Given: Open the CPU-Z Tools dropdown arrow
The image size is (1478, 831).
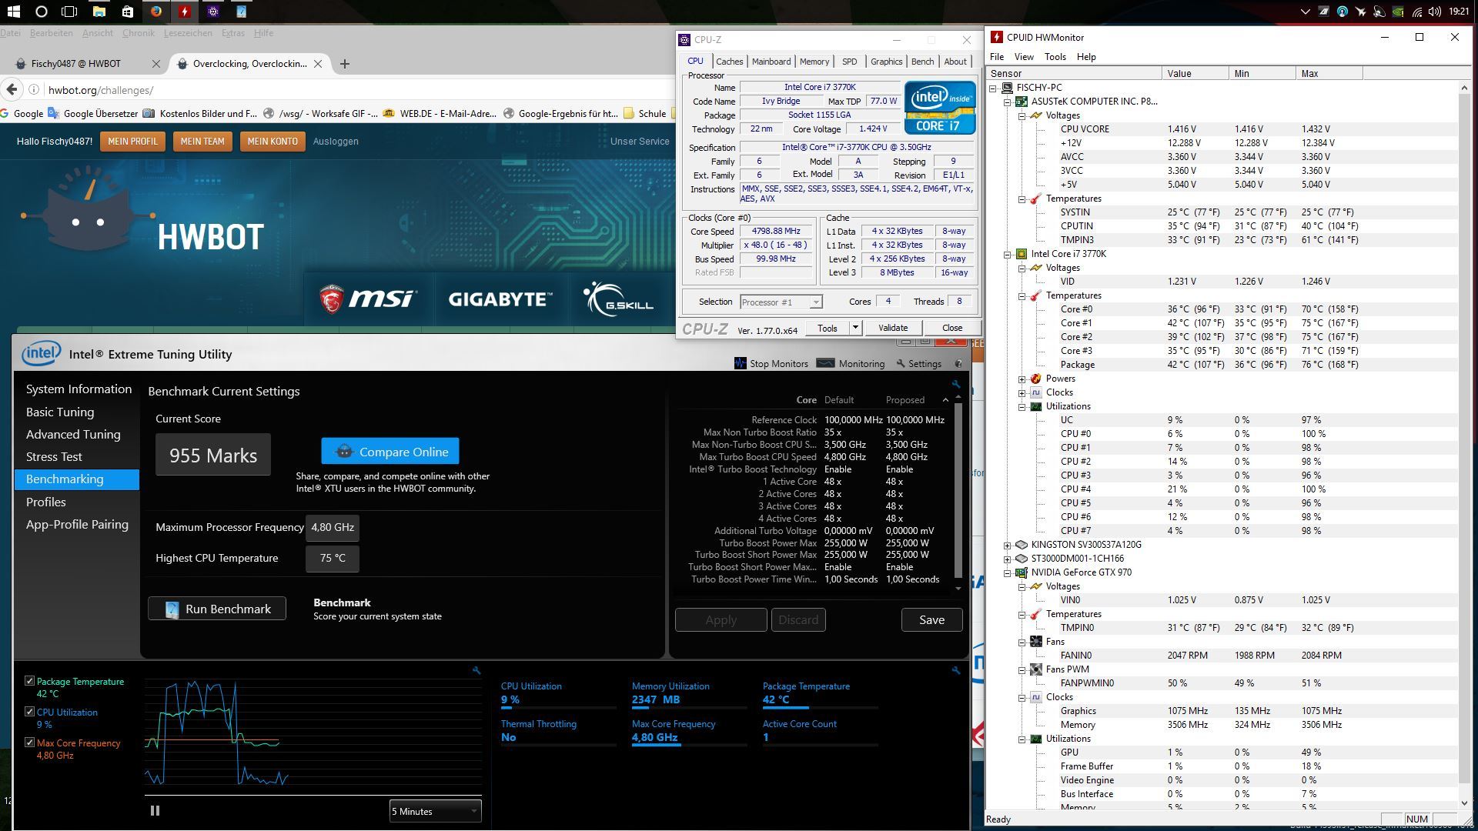Looking at the screenshot, I should [854, 328].
